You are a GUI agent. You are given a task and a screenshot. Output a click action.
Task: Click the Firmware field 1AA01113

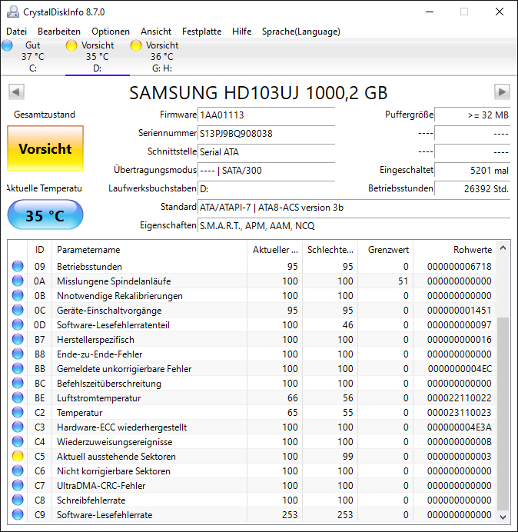pos(266,115)
